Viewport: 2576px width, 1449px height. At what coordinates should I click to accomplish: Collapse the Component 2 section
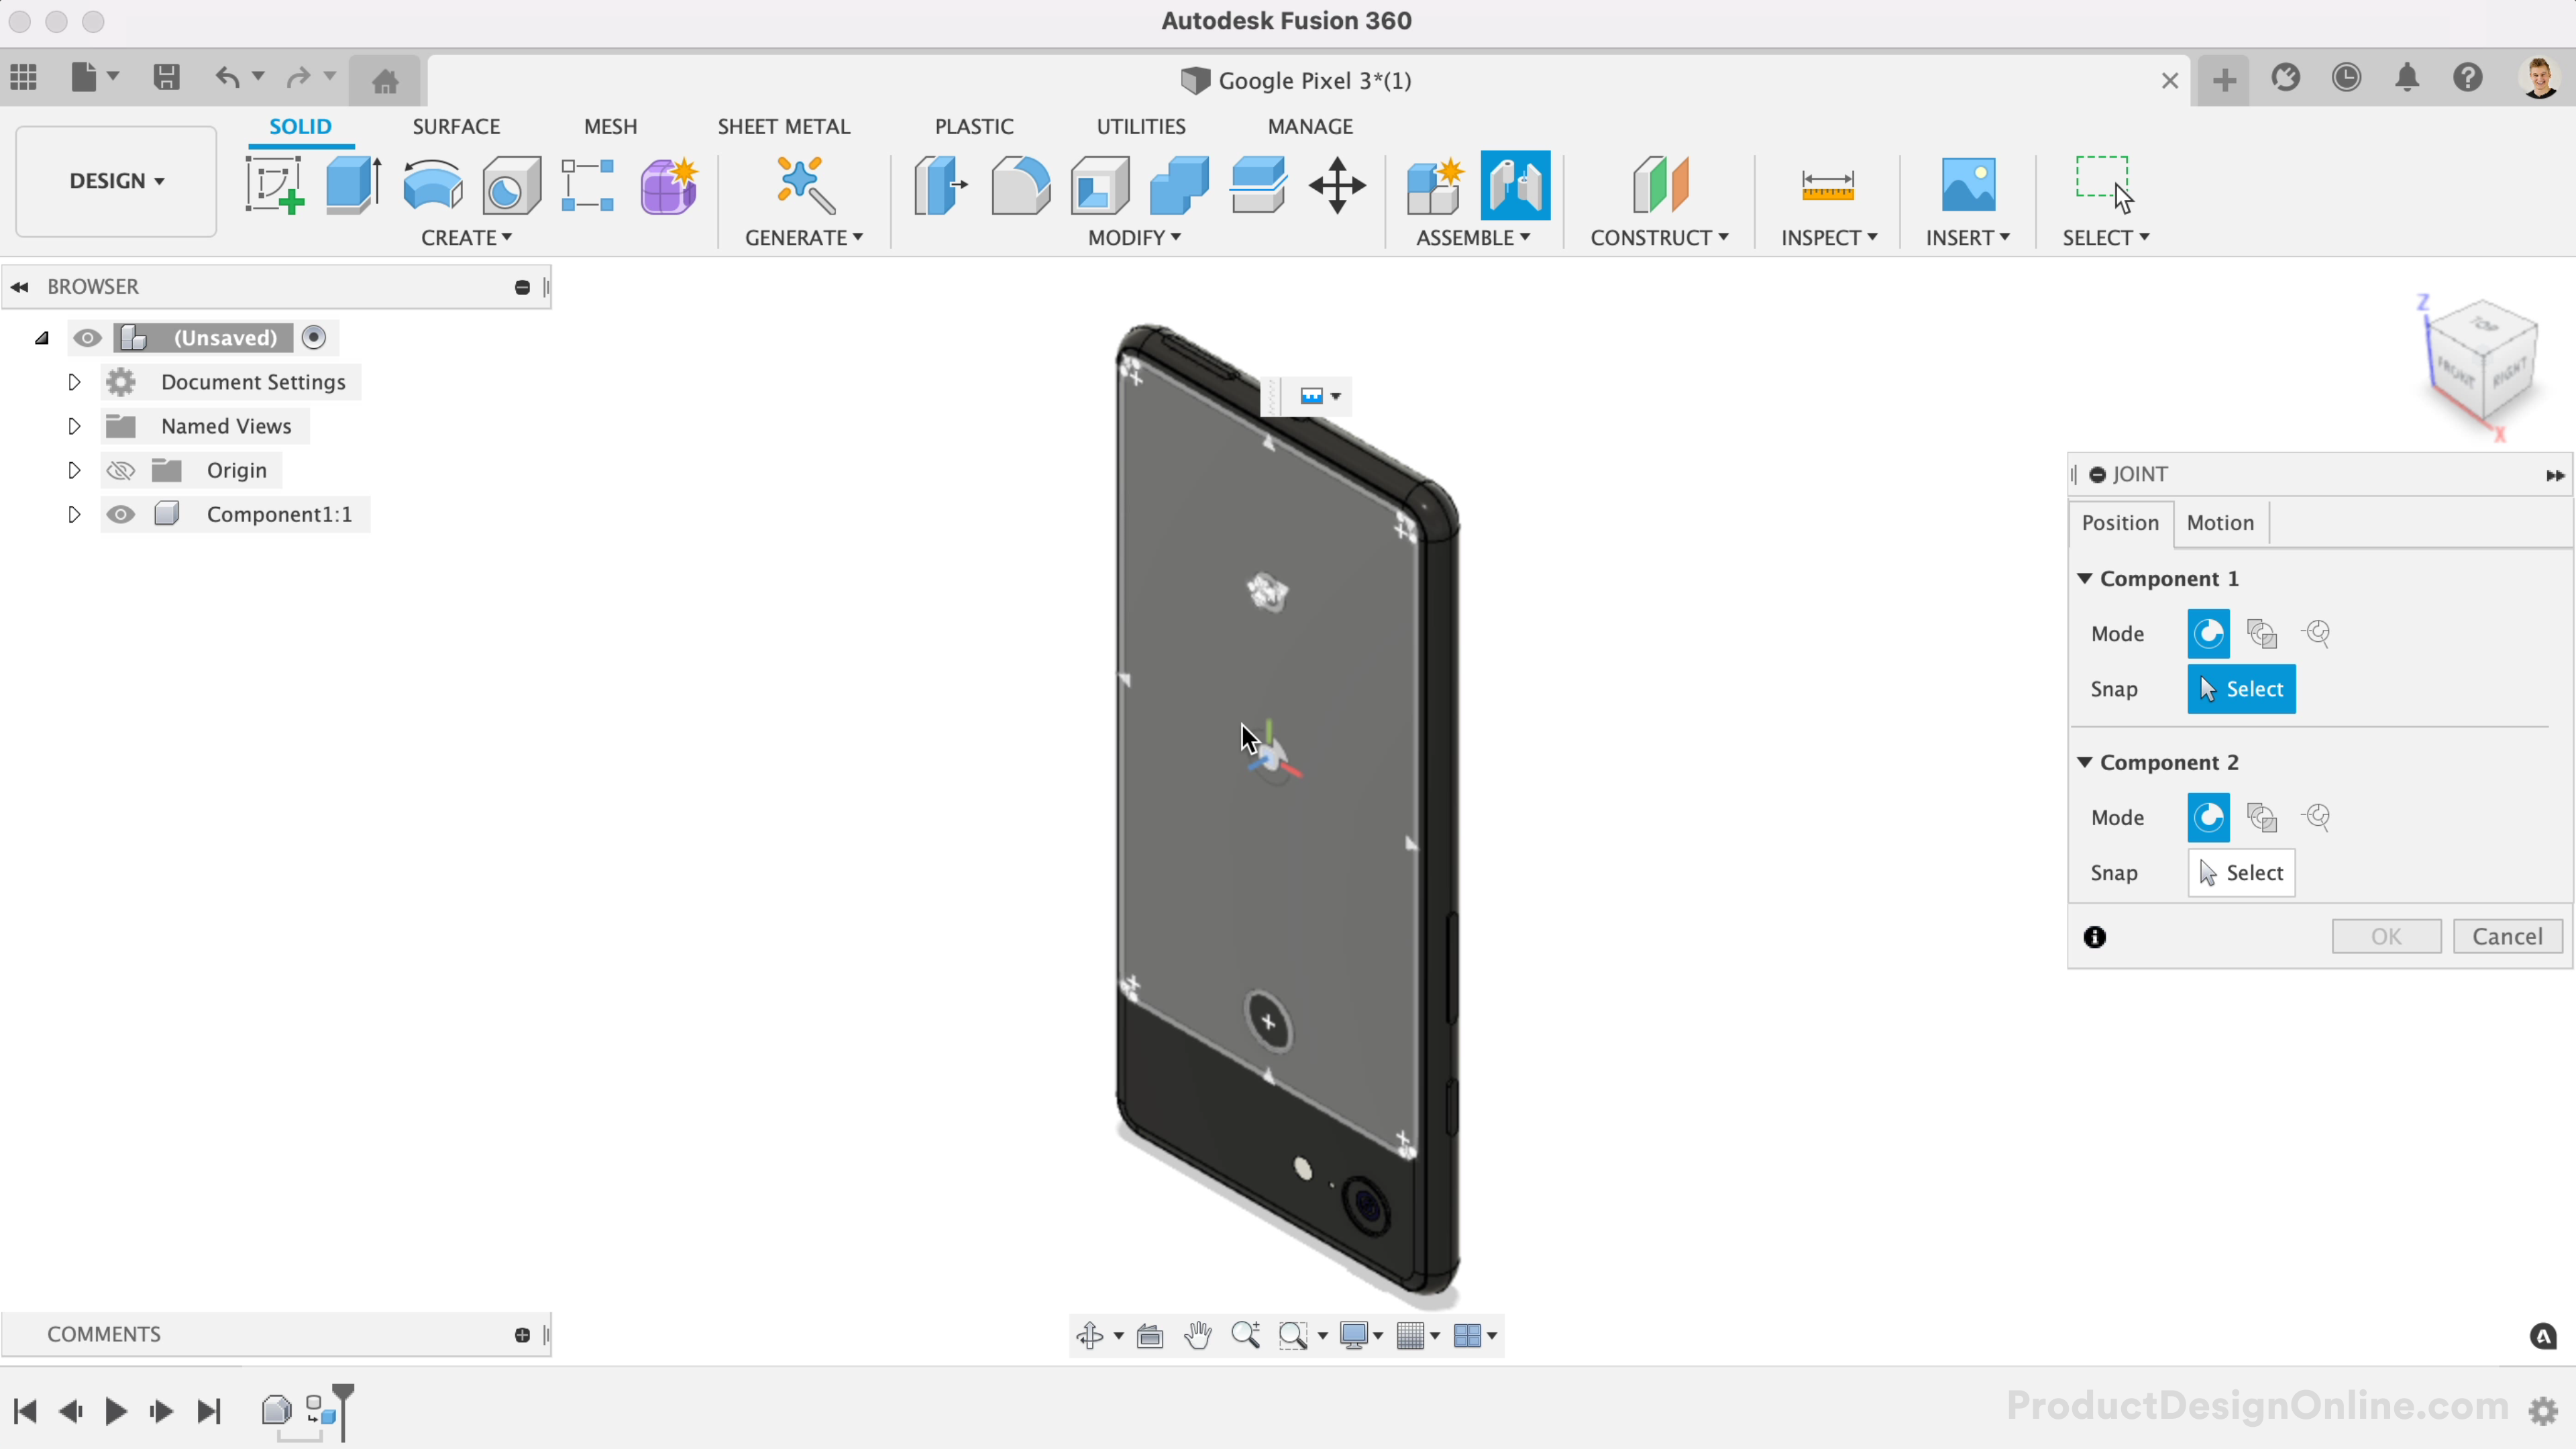coord(2085,762)
